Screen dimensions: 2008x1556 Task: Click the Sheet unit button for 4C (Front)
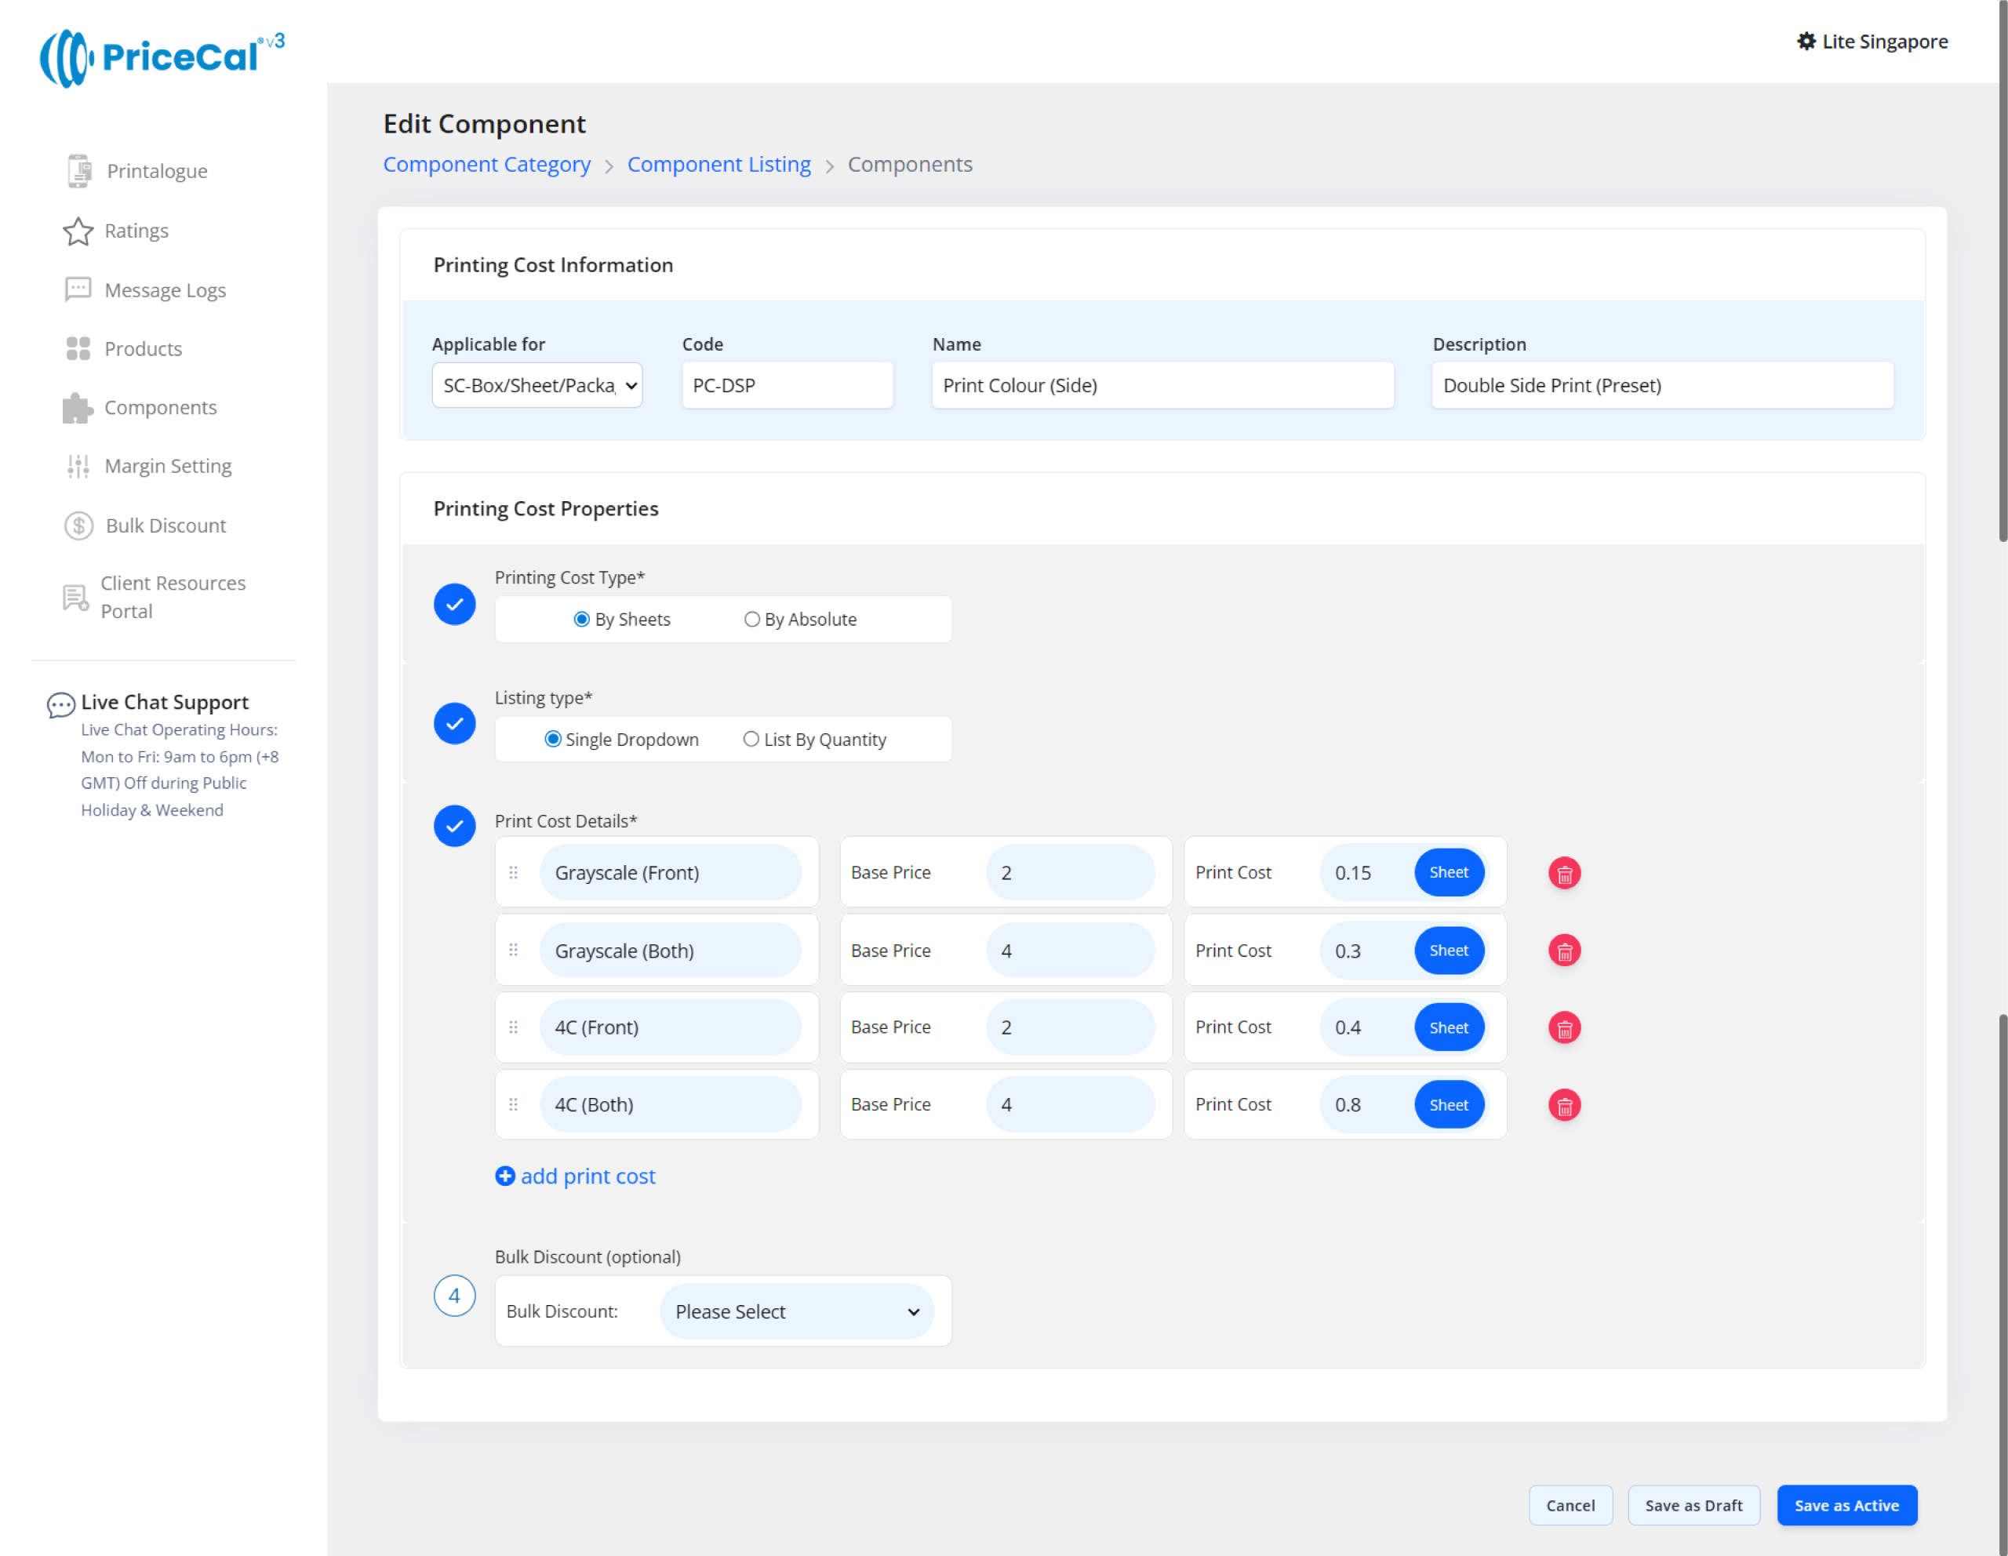[1448, 1027]
